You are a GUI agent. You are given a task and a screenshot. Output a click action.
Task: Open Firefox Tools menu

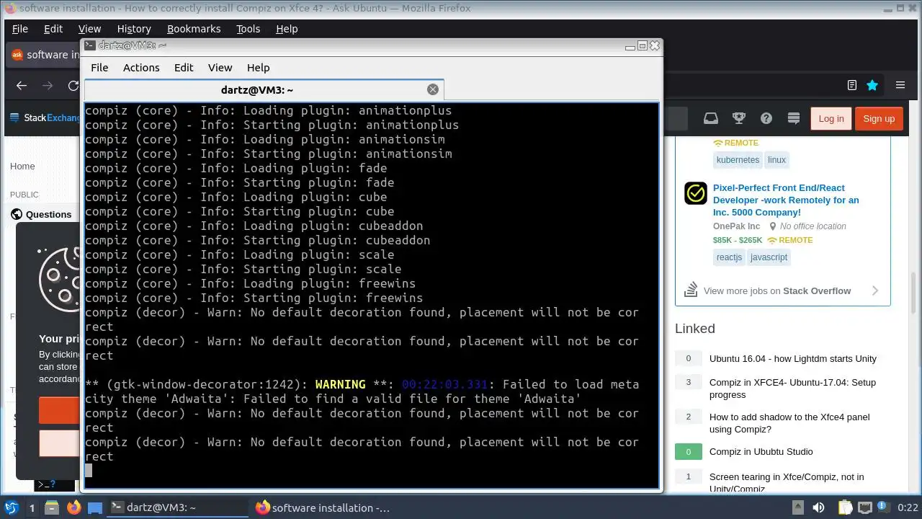pyautogui.click(x=248, y=29)
